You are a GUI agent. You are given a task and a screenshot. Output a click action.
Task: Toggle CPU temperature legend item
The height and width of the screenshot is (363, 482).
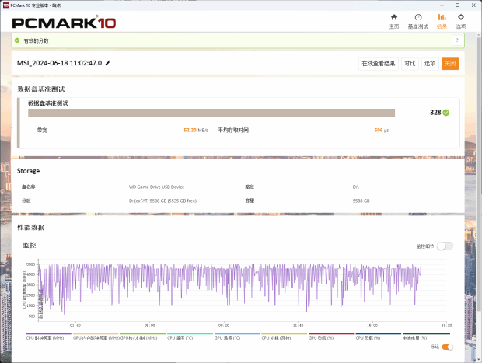[190, 336]
